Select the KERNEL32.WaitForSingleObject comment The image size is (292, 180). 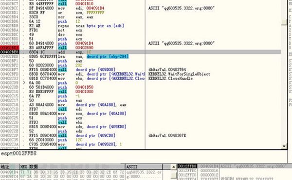(x=179, y=74)
